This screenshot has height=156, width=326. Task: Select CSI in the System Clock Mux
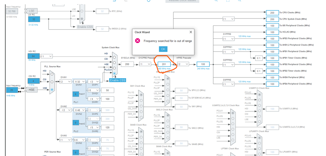click(x=114, y=62)
